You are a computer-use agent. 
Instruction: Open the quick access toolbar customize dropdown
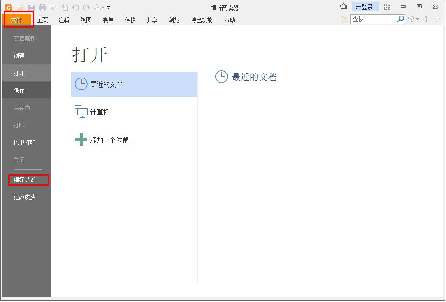point(108,7)
